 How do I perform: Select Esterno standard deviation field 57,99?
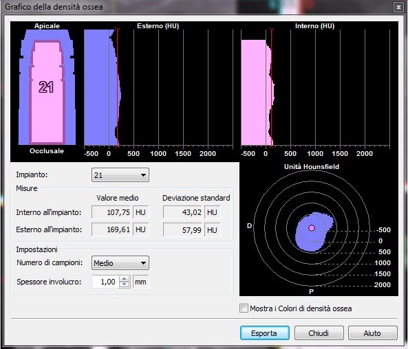183,229
